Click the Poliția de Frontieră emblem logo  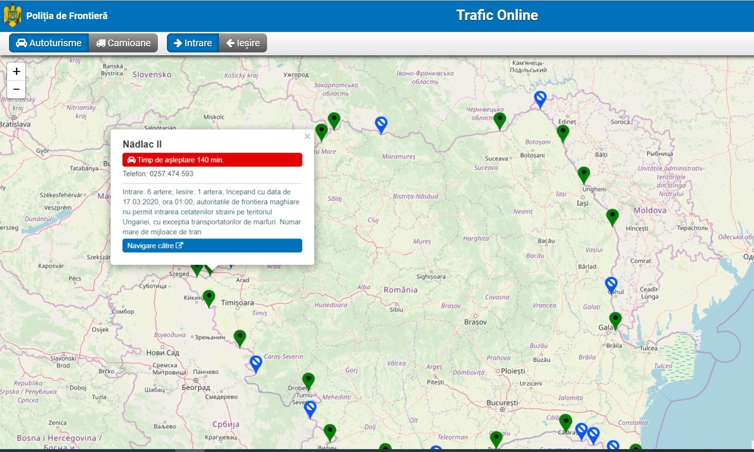click(12, 15)
